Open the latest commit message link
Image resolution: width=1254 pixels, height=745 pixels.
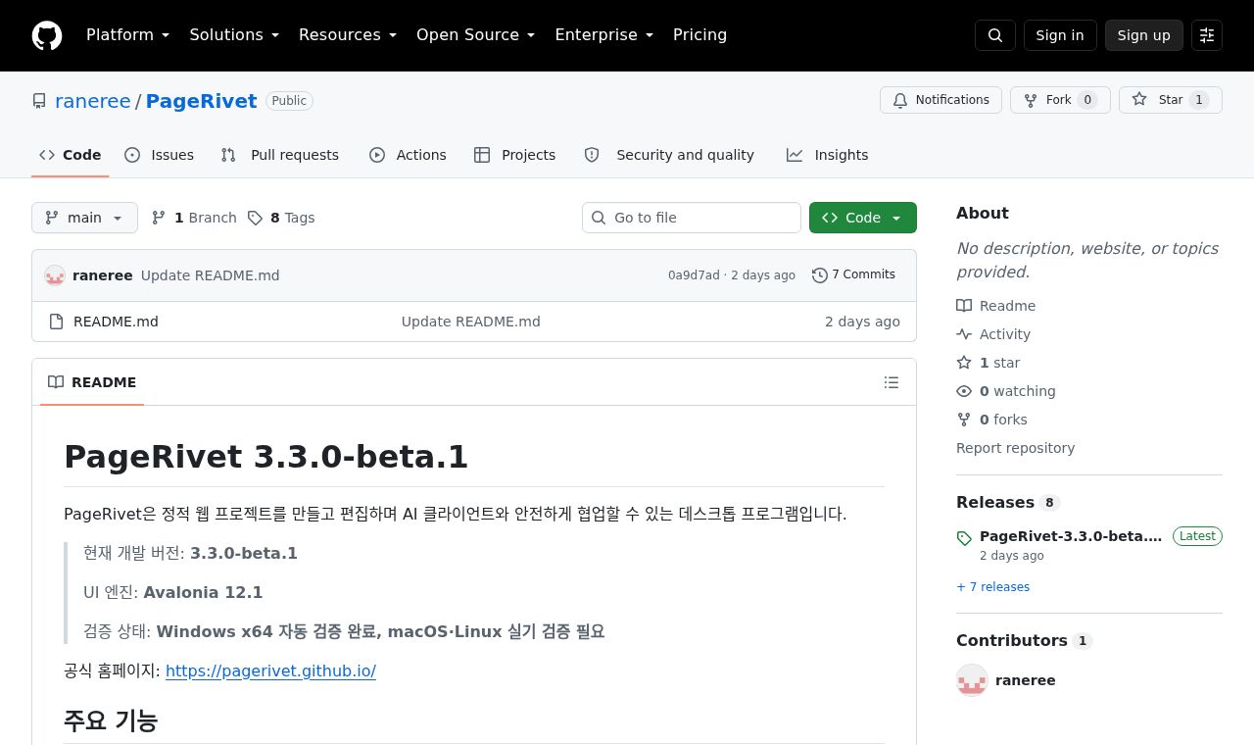pyautogui.click(x=211, y=275)
